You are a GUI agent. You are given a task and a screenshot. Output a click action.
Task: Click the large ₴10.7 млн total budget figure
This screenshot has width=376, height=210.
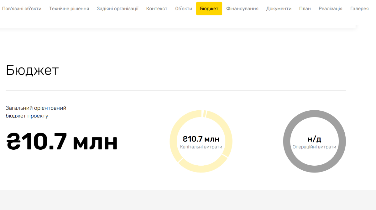(x=62, y=142)
